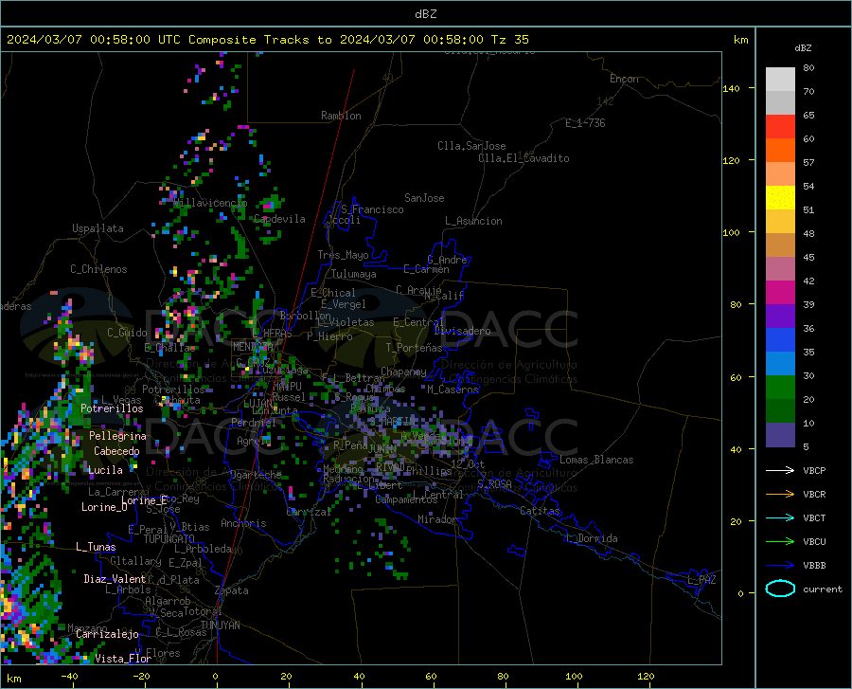Image resolution: width=852 pixels, height=689 pixels.
Task: Pick the bright green 20-30 dBZ swatch
Action: (x=780, y=388)
